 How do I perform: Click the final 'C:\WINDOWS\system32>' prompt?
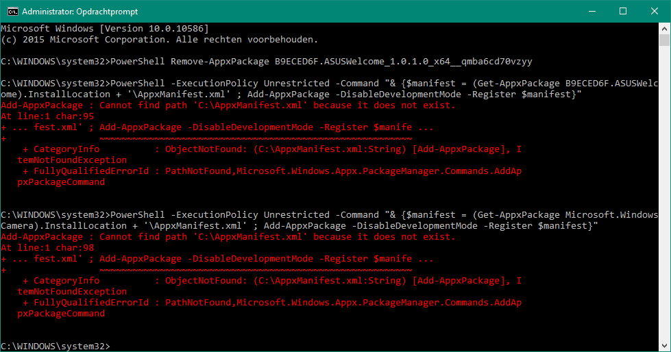pyautogui.click(x=56, y=346)
